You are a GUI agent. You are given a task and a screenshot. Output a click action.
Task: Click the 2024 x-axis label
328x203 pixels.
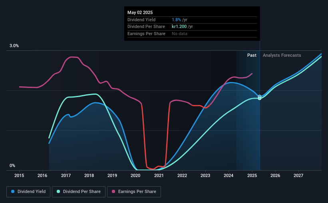click(x=229, y=175)
